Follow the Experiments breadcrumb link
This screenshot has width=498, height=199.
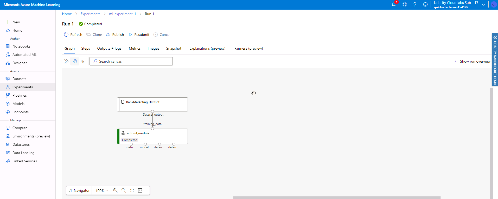pos(90,14)
